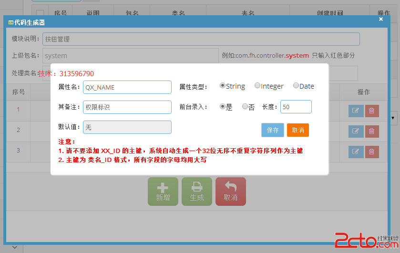Select the Date property type radio
400x253 pixels.
coord(296,85)
